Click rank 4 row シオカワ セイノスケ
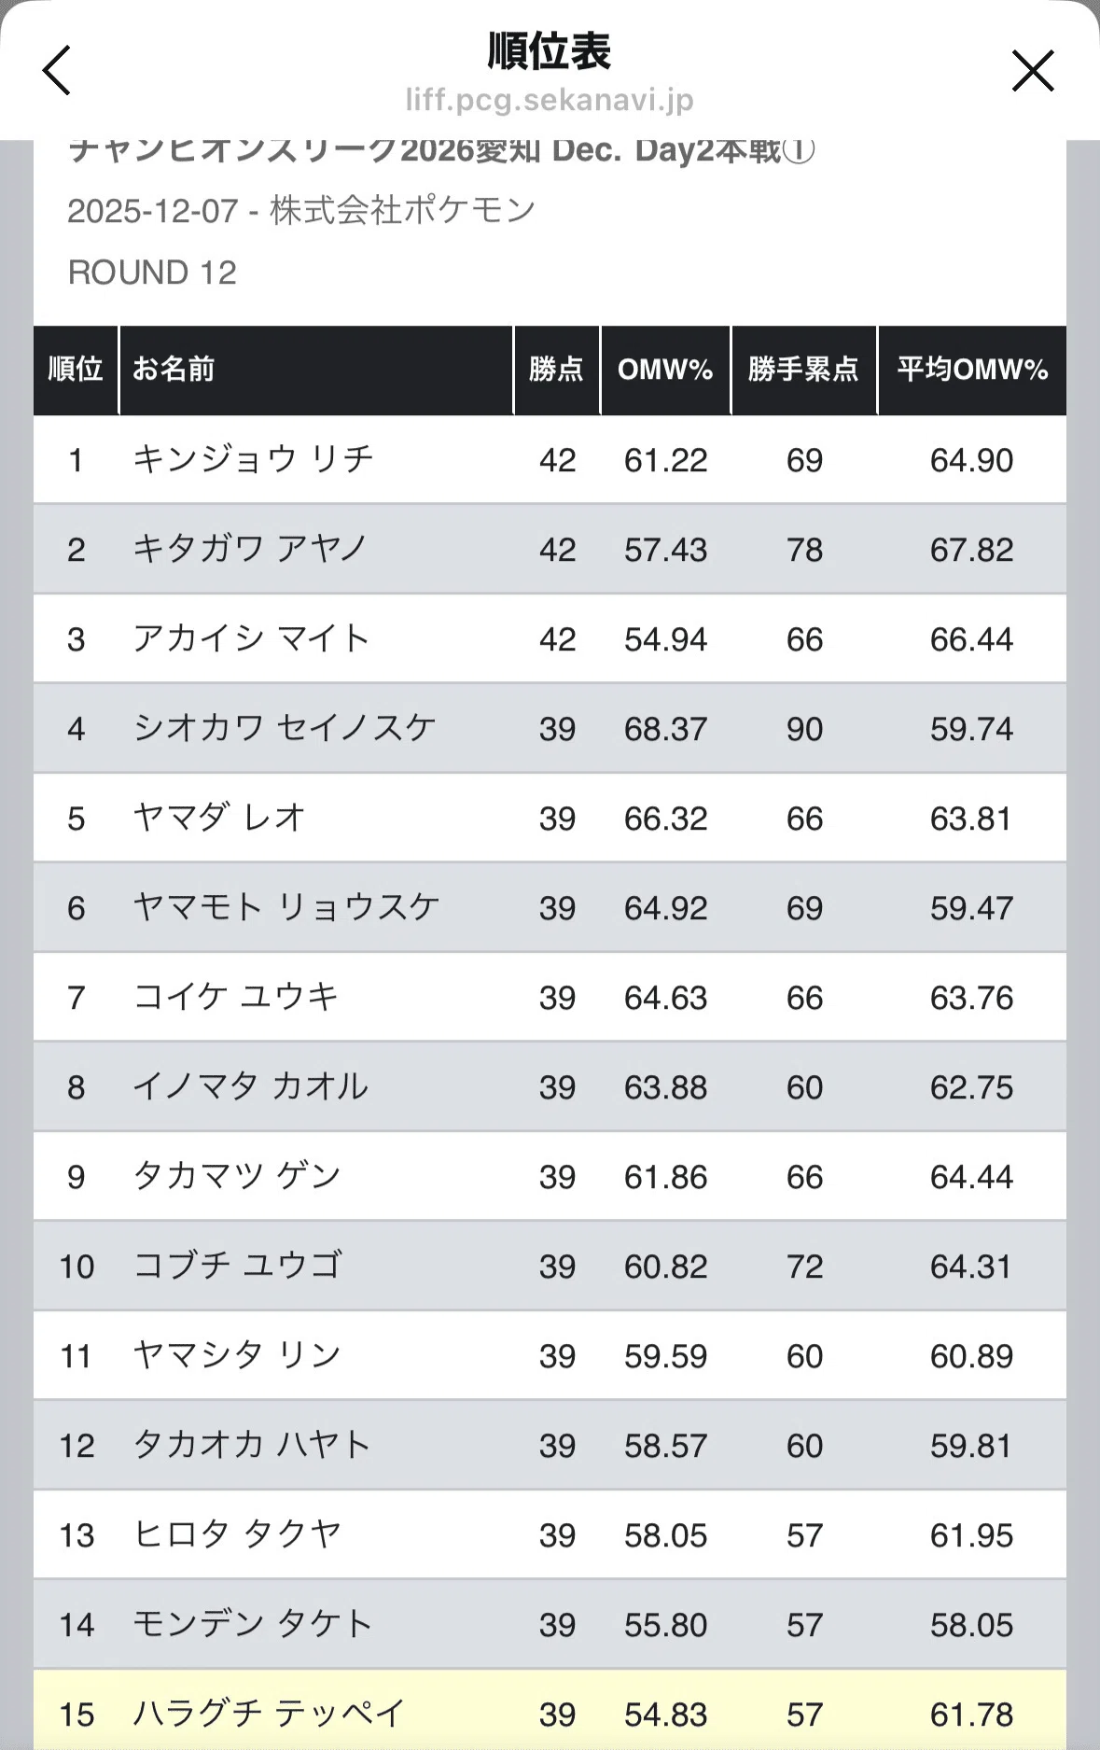Image resolution: width=1100 pixels, height=1750 pixels. point(550,728)
